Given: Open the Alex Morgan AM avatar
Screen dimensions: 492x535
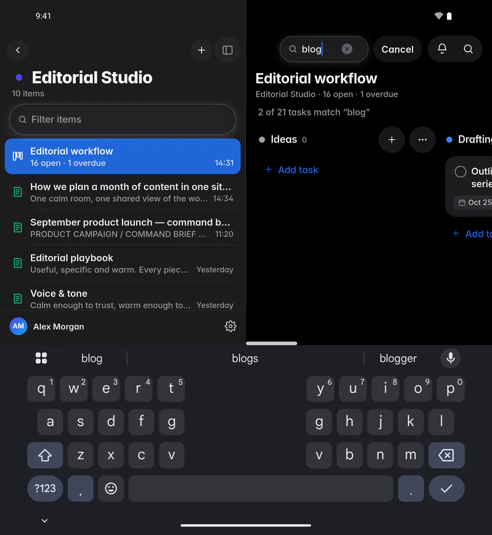Looking at the screenshot, I should (x=18, y=326).
